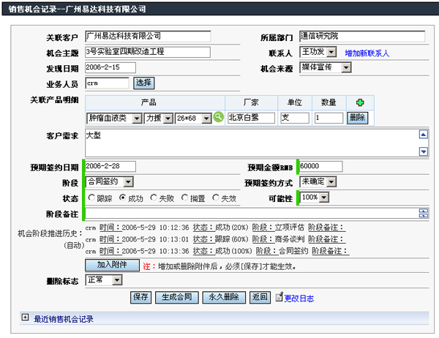Open the product spec dropdown 26*68

coord(193,119)
